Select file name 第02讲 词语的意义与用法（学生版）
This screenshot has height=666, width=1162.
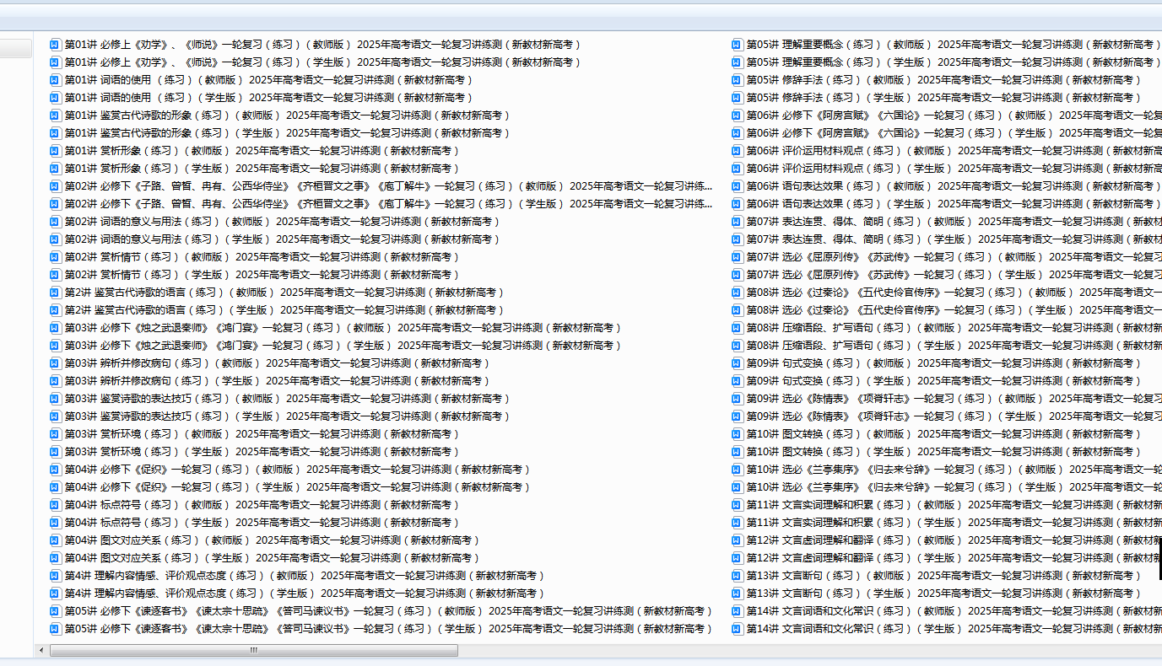[x=283, y=239]
